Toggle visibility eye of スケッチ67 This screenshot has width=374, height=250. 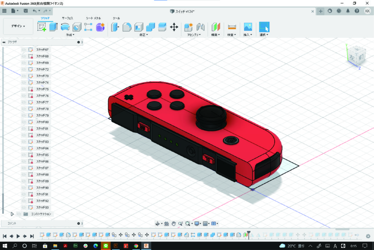point(24,49)
